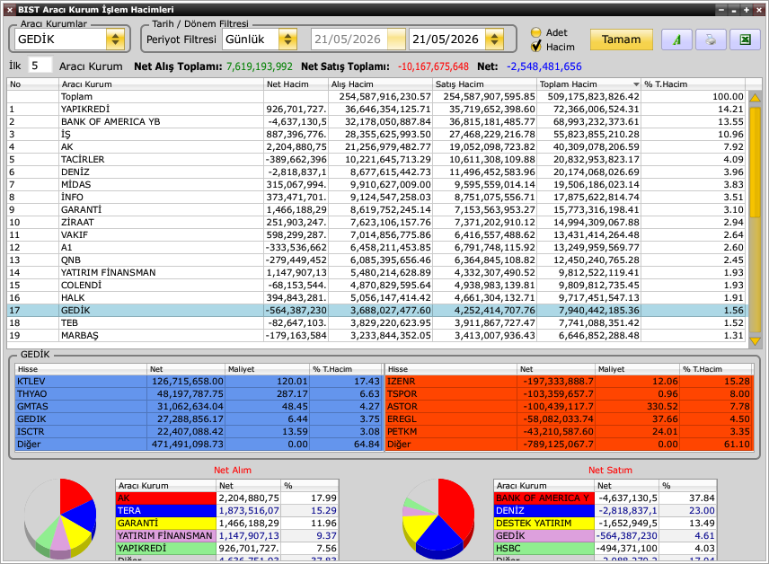The width and height of the screenshot is (769, 564).
Task: Click the İlk count input field
Action: point(40,66)
